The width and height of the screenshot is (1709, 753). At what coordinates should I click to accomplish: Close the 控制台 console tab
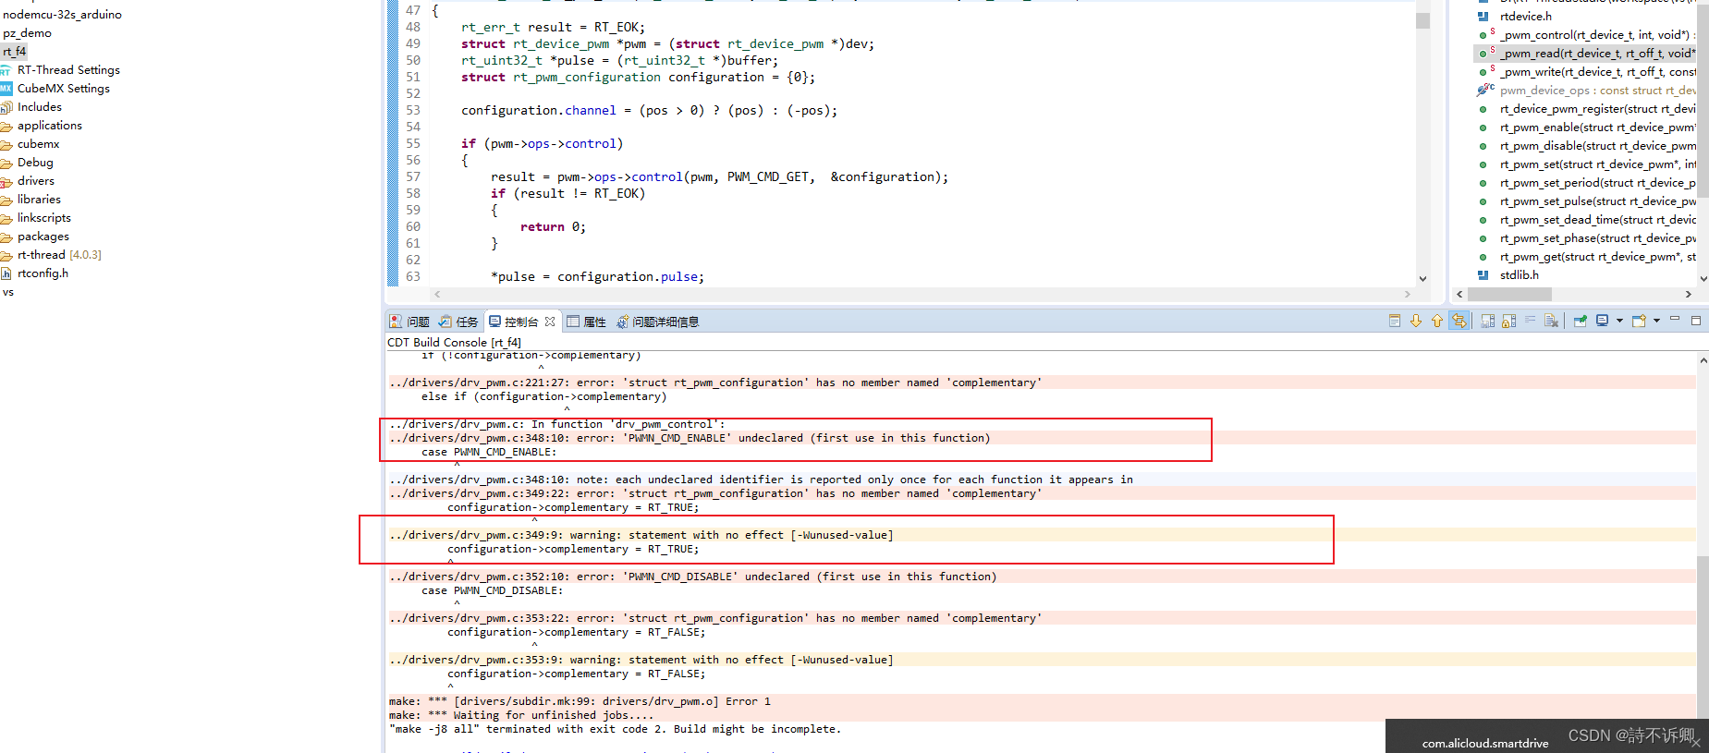coord(550,322)
